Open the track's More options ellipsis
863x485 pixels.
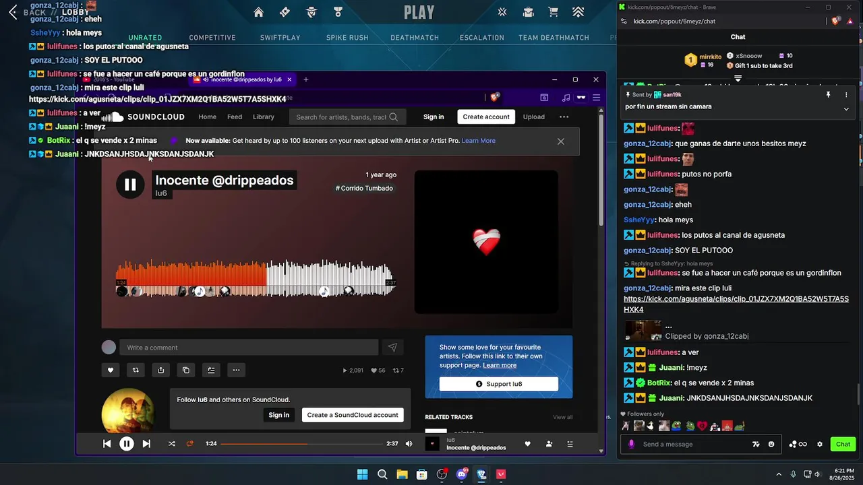tap(236, 370)
